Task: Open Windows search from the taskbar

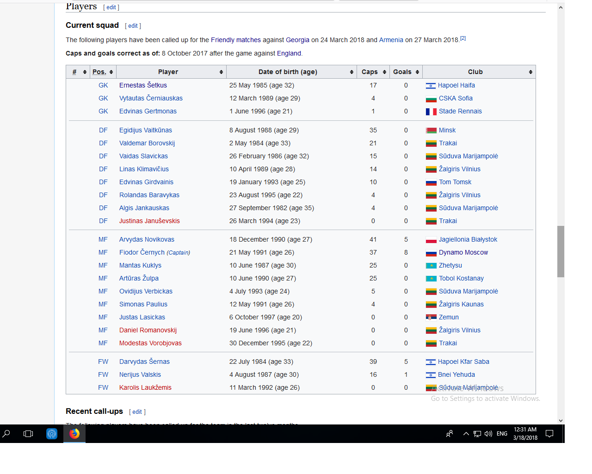Action: coord(6,434)
